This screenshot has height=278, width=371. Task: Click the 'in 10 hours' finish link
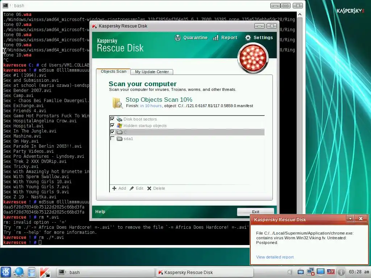pos(151,106)
